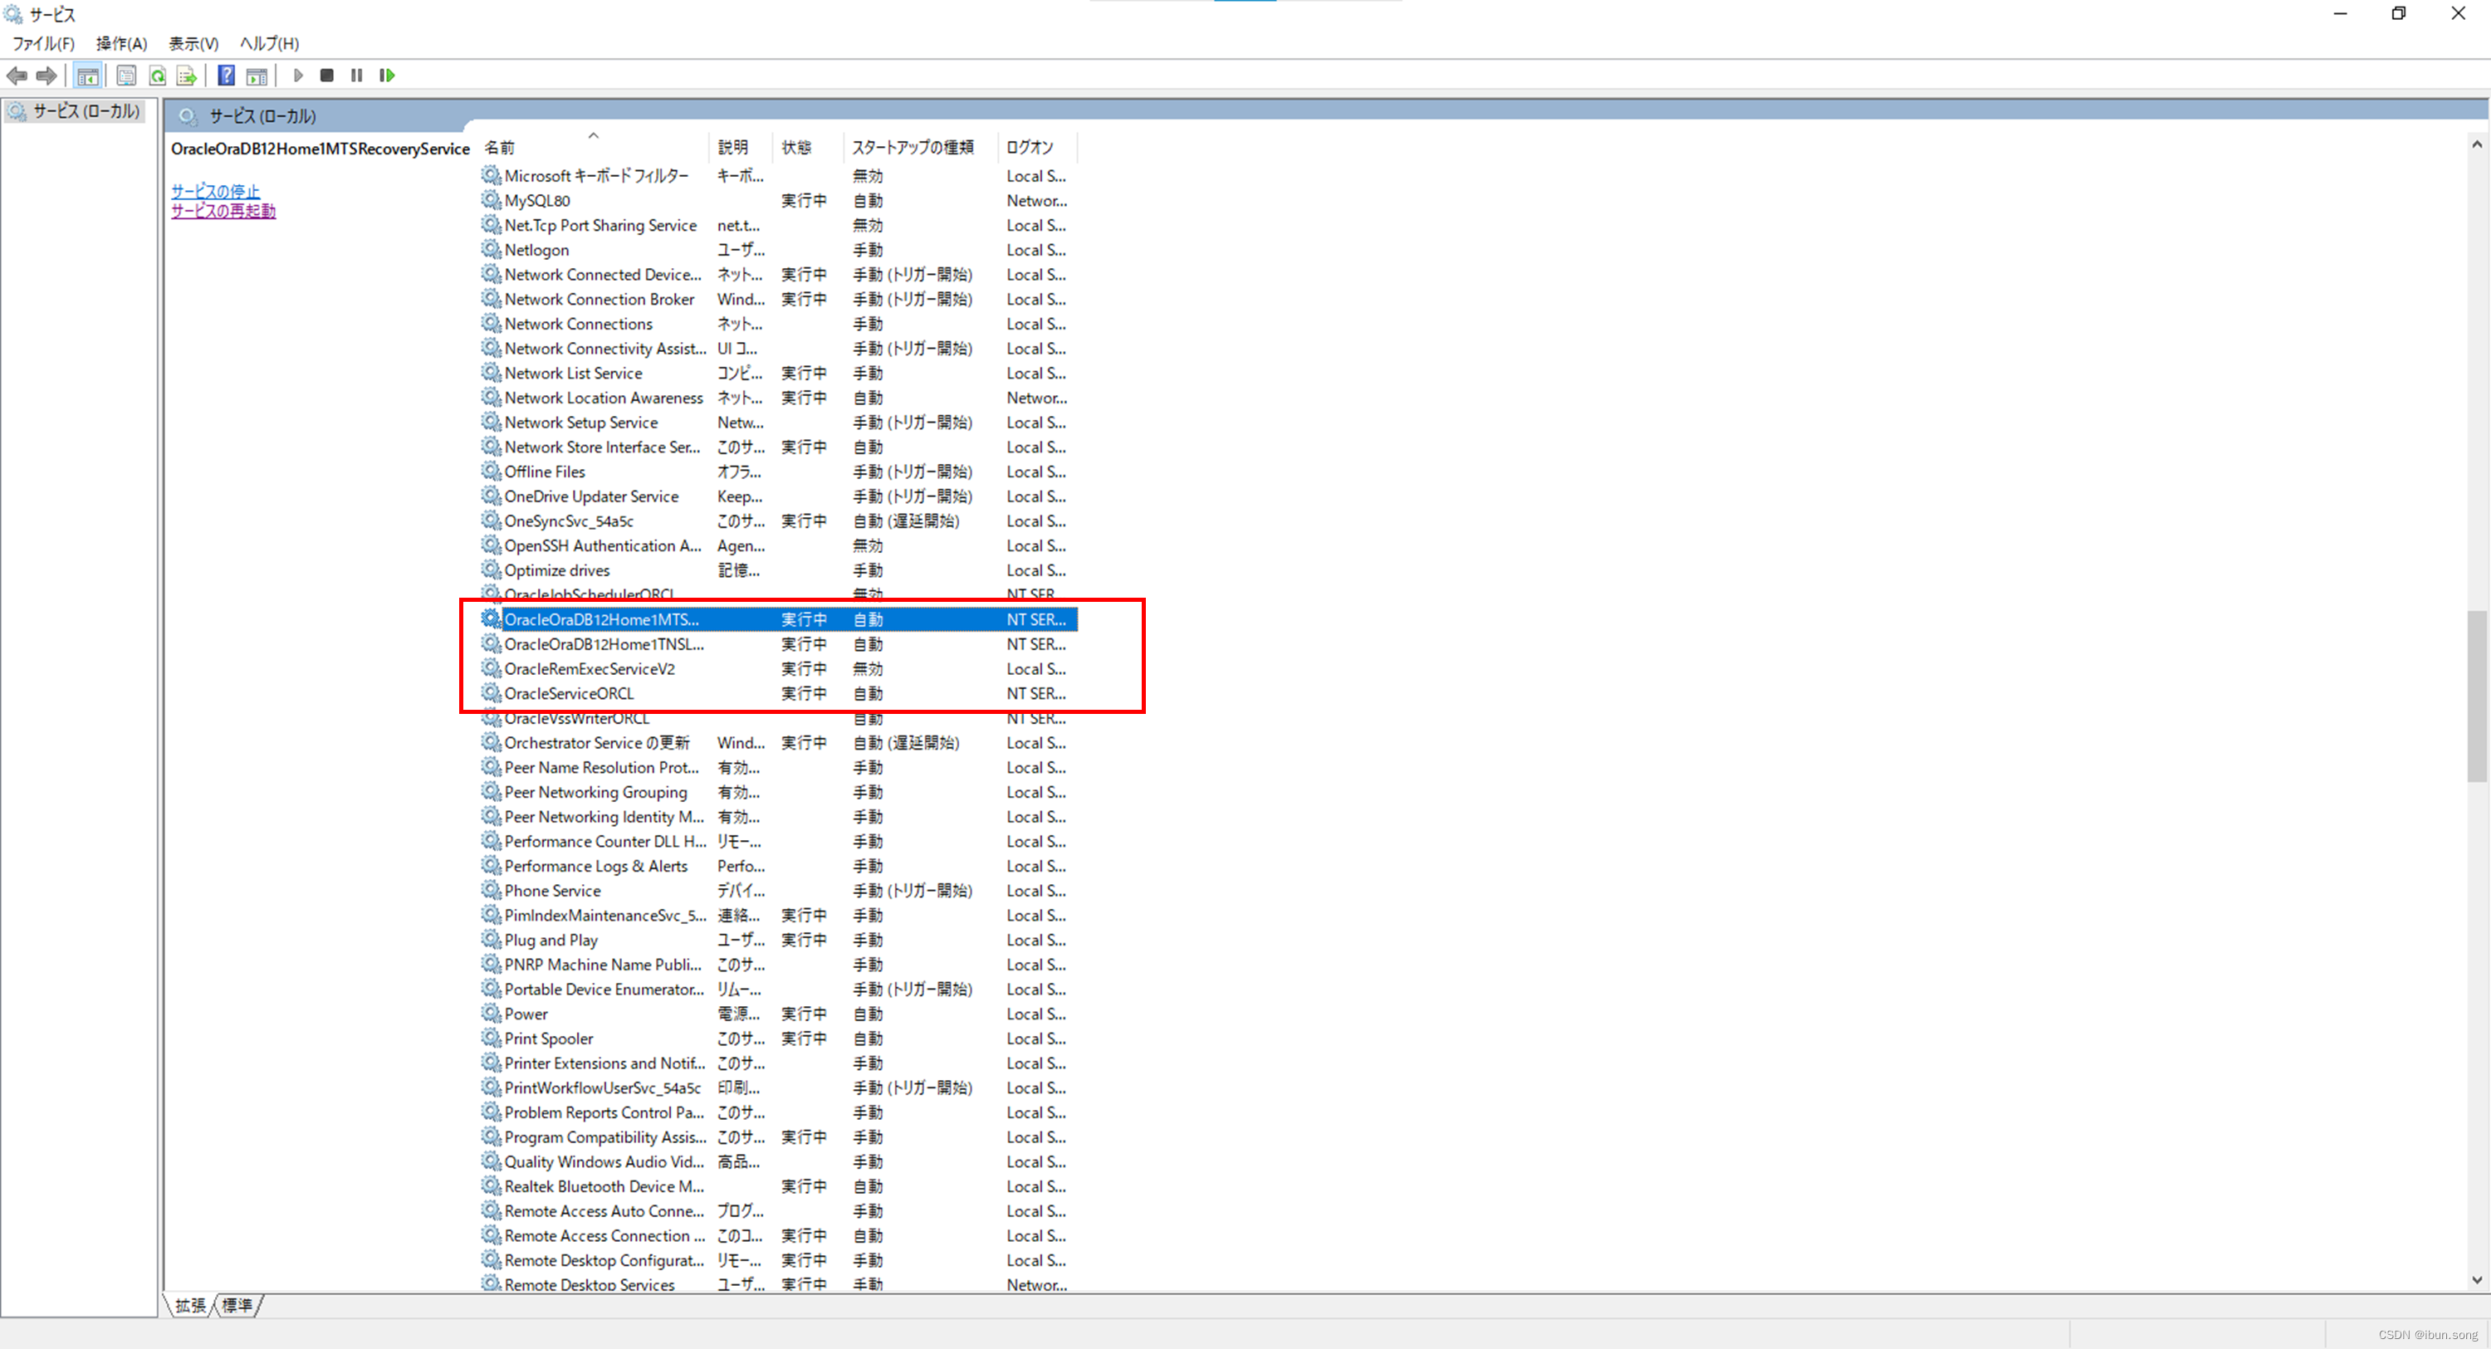Click the scrollbar down arrow
Image resolution: width=2491 pixels, height=1349 pixels.
2477,1279
